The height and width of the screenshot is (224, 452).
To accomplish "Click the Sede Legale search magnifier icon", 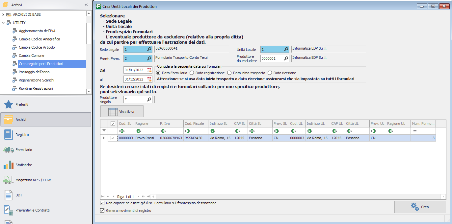I will [149, 49].
